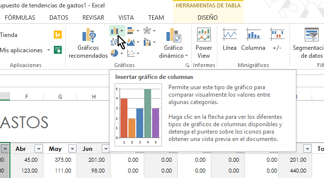Image resolution: width=324 pixels, height=178 pixels.
Task: Select column H header
Action: (93, 96)
